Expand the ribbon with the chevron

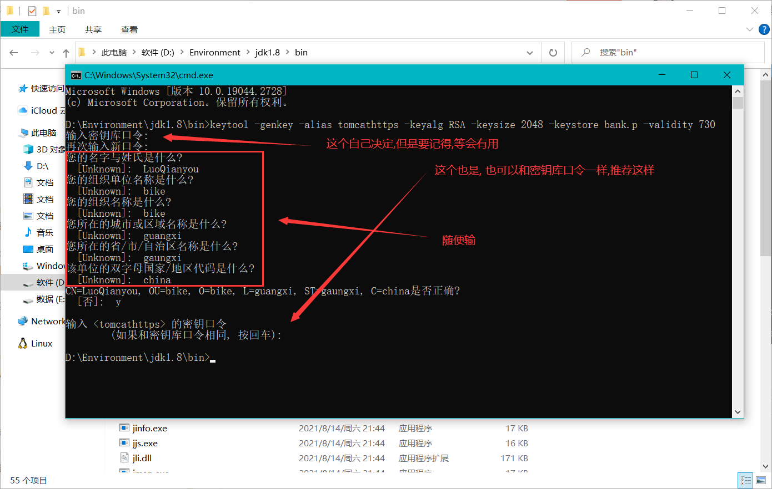click(x=749, y=29)
